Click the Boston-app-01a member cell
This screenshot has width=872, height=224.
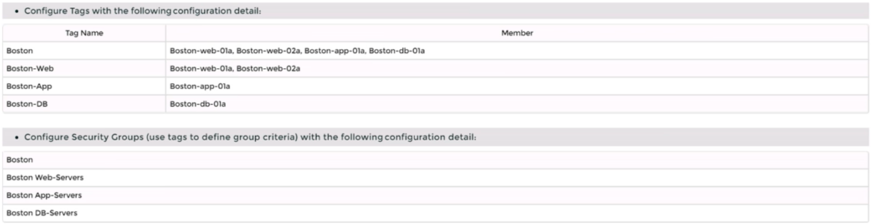(517, 86)
